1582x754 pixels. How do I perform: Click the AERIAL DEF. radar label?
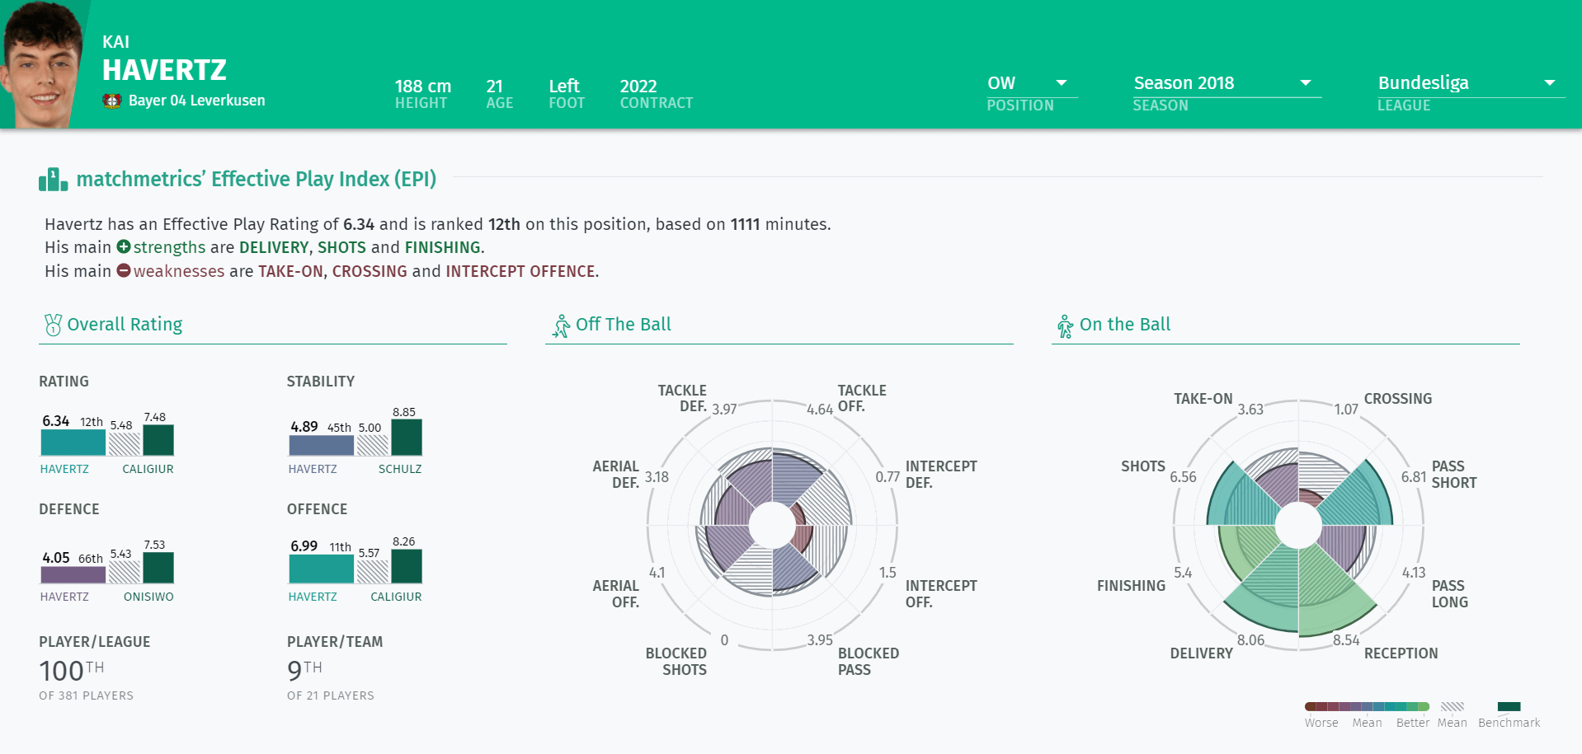(616, 475)
